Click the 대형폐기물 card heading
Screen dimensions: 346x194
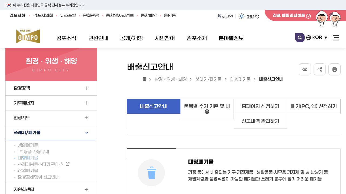[201, 162]
